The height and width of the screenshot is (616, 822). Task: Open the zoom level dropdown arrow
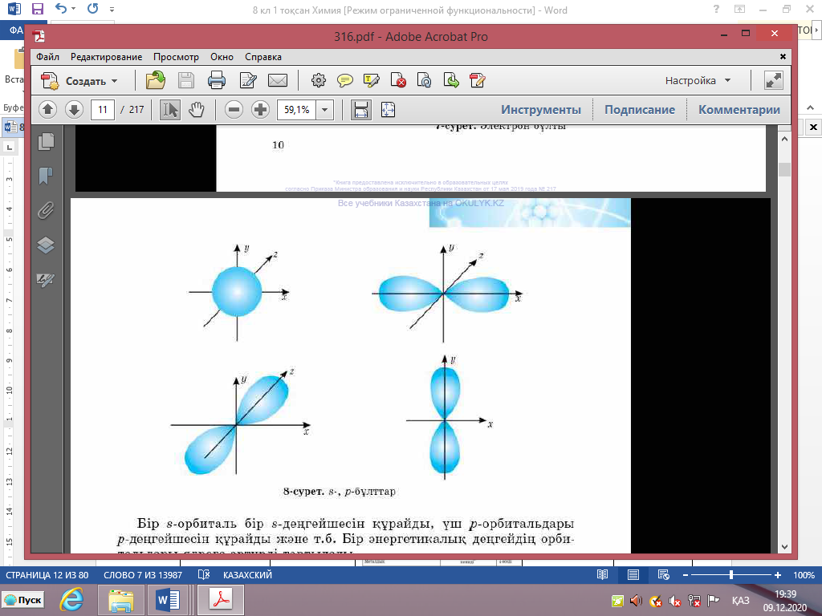[324, 109]
